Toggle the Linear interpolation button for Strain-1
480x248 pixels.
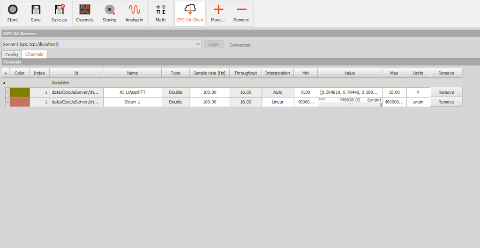277,102
